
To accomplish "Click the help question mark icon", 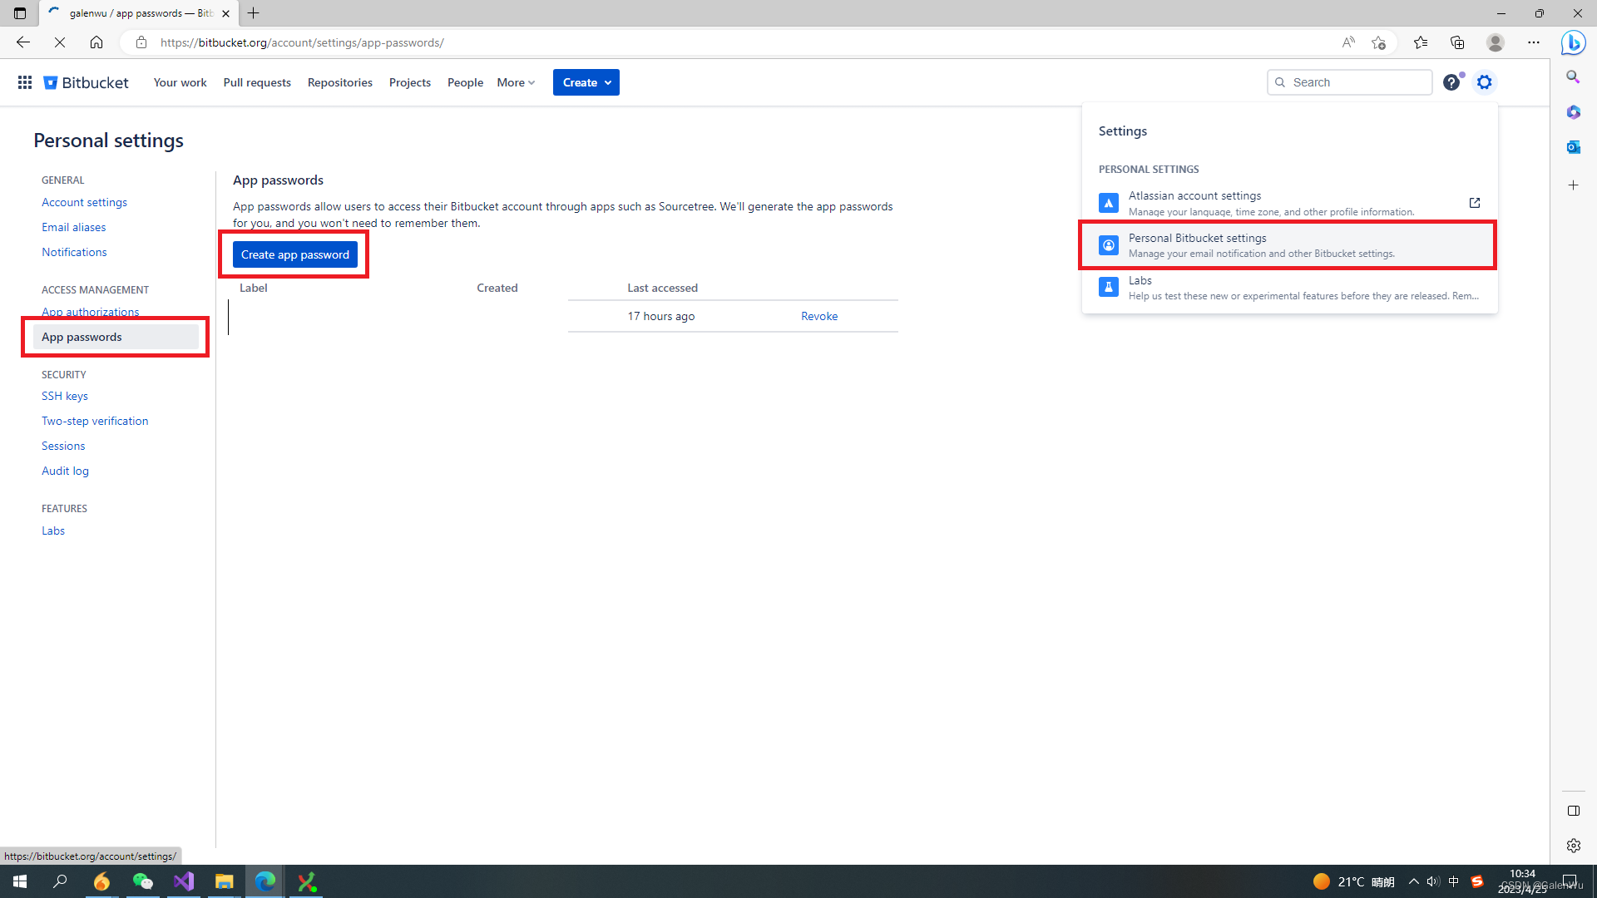I will pyautogui.click(x=1452, y=82).
